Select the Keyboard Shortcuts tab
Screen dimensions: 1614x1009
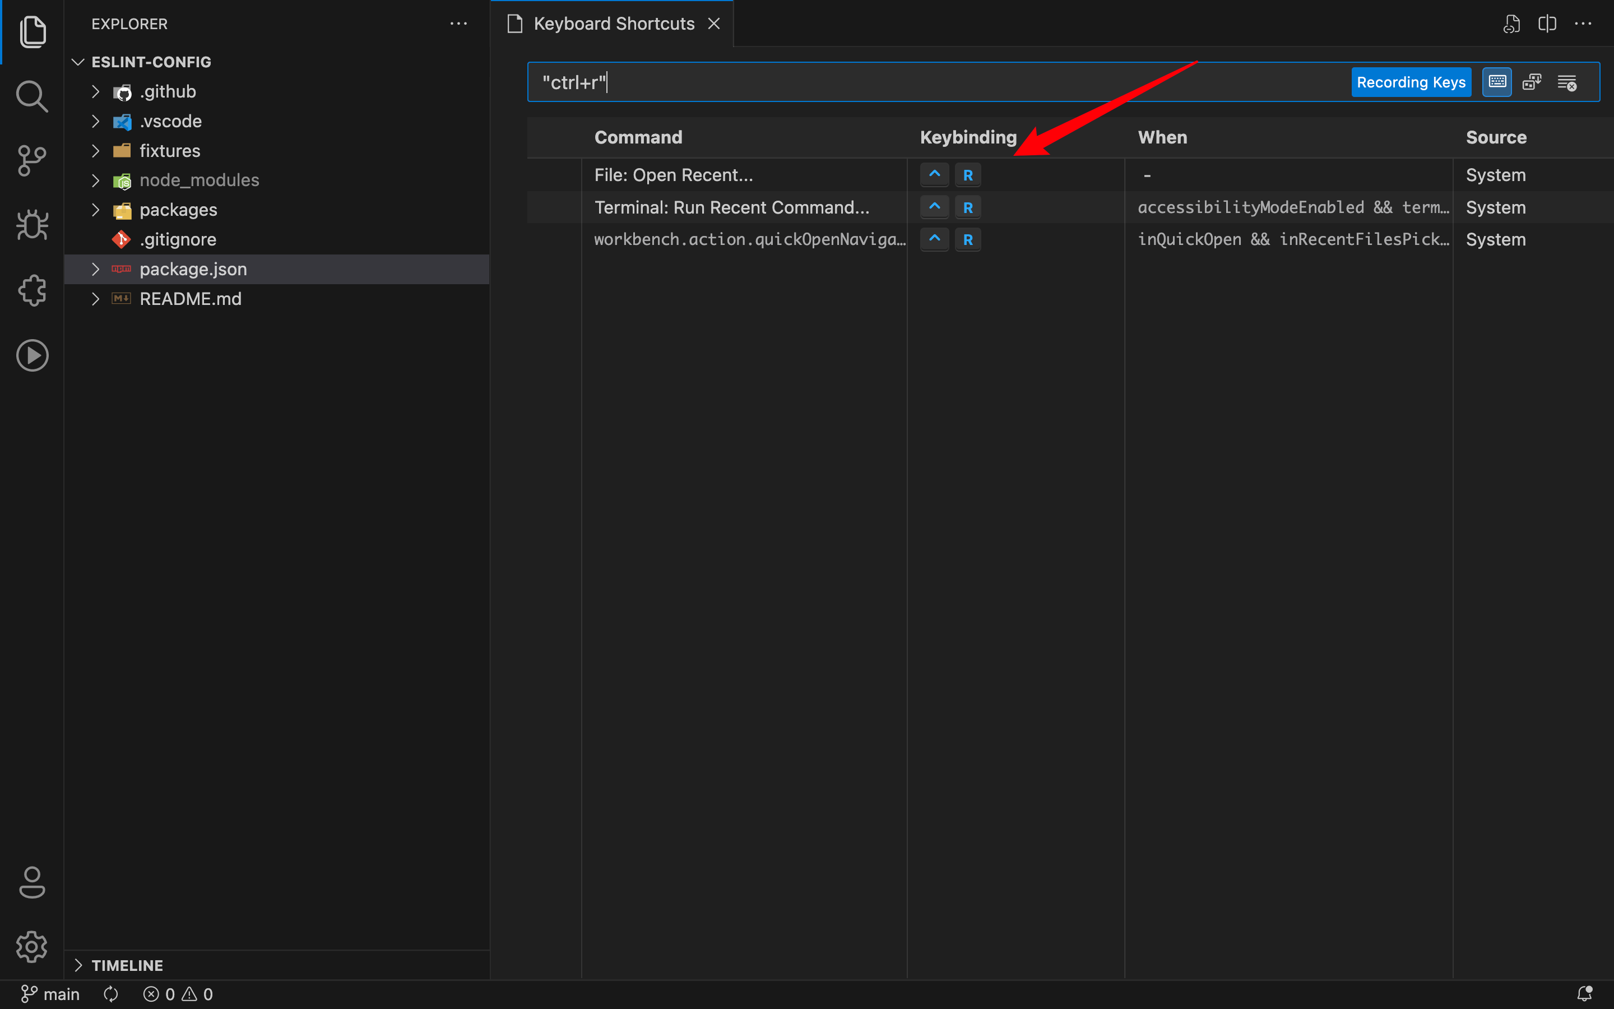coord(613,24)
